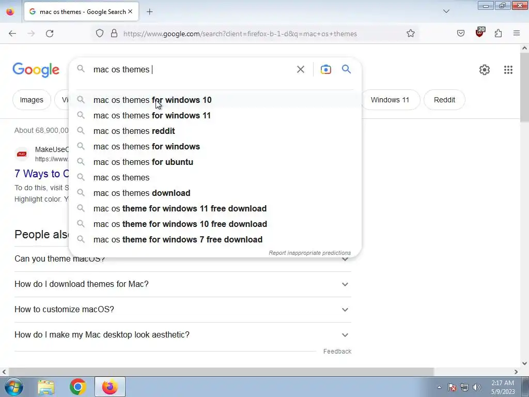Open the Firefox application menu
Image resolution: width=529 pixels, height=397 pixels.
pyautogui.click(x=517, y=34)
